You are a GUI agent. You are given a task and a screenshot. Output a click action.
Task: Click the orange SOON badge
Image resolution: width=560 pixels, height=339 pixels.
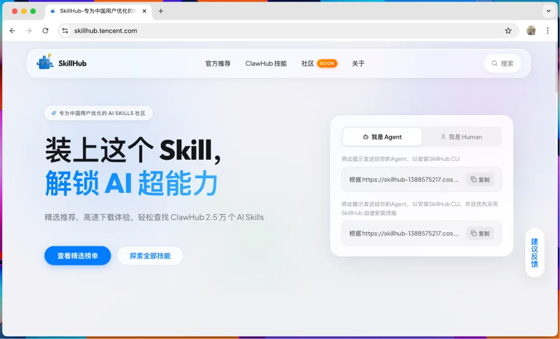tap(327, 64)
